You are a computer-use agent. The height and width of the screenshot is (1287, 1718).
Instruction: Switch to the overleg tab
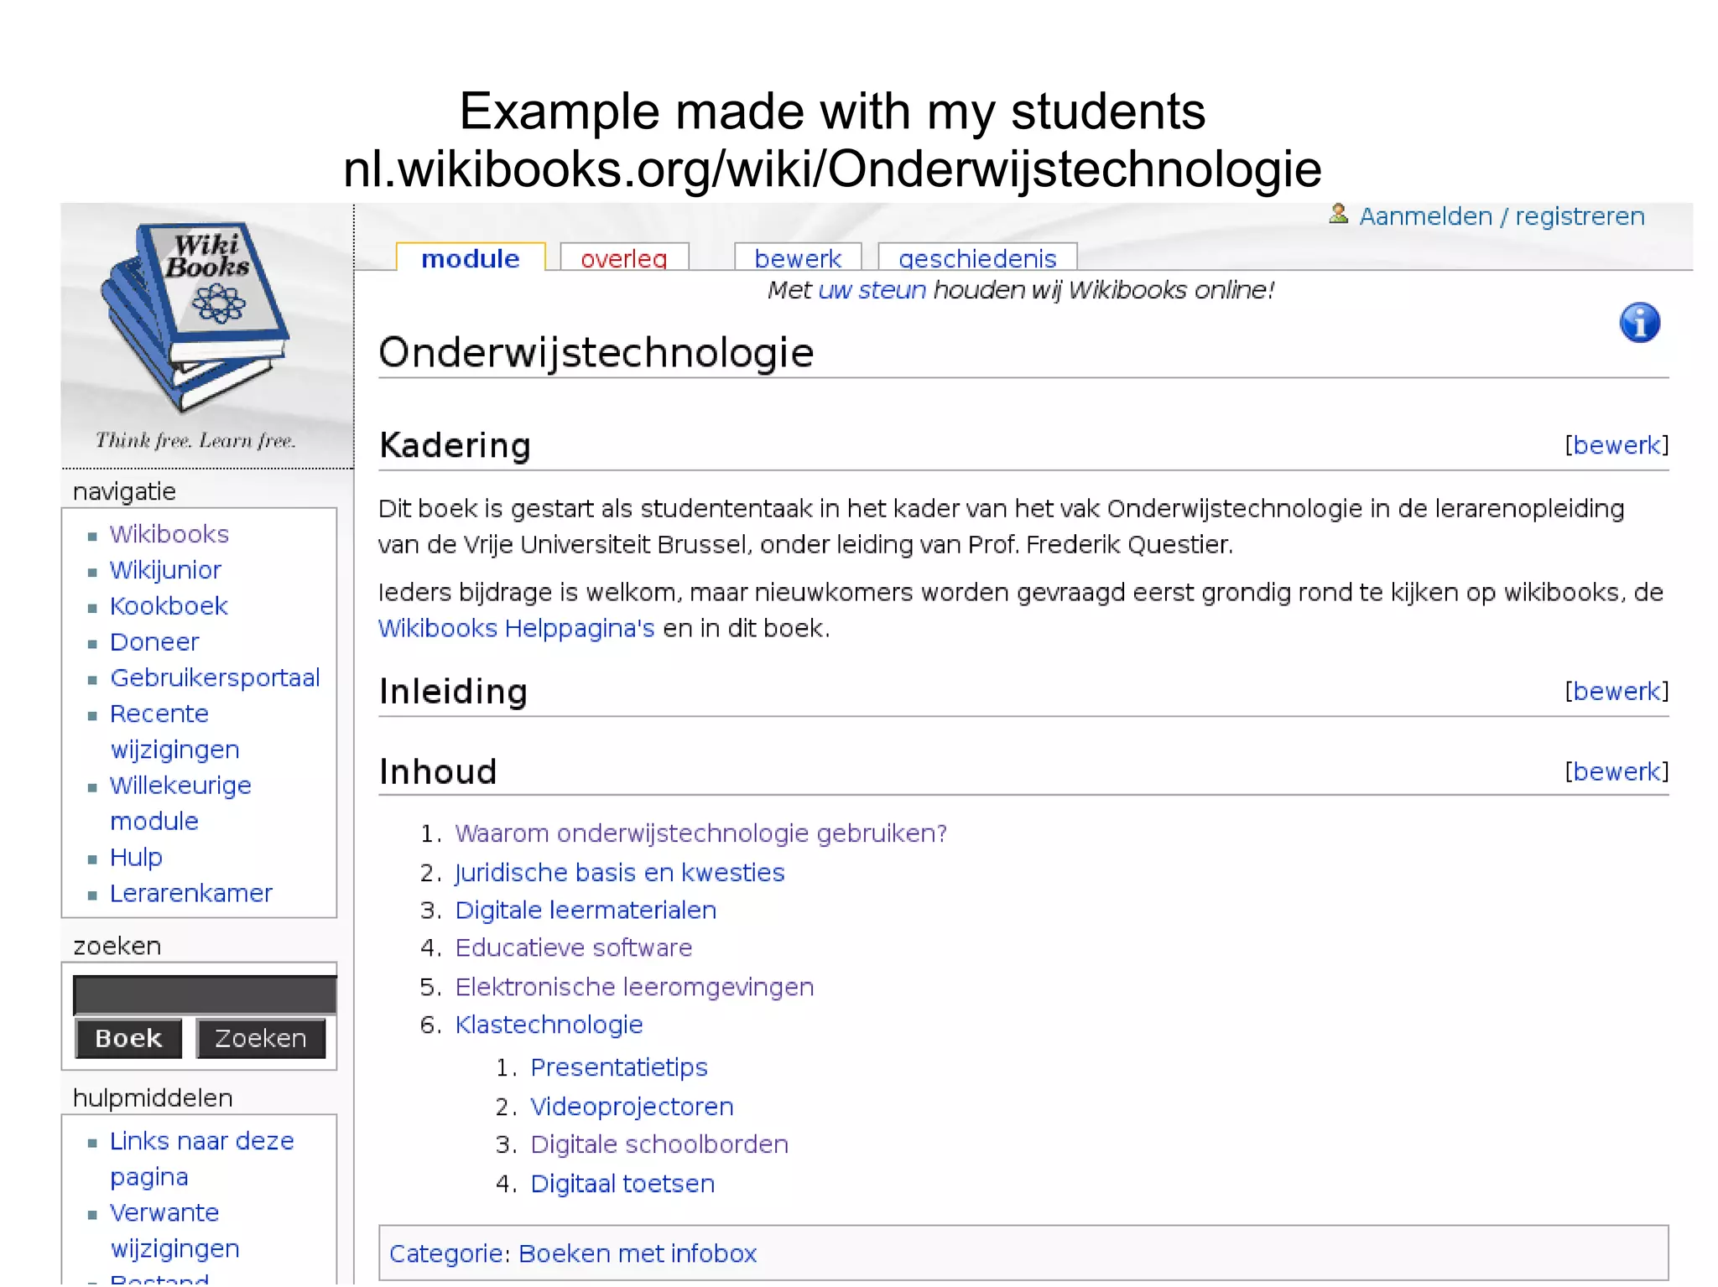pos(624,258)
